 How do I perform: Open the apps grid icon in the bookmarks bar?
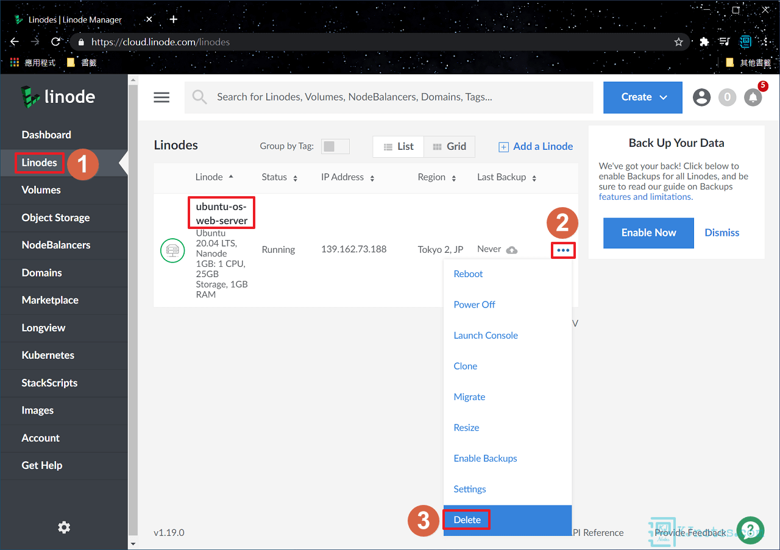coord(15,63)
